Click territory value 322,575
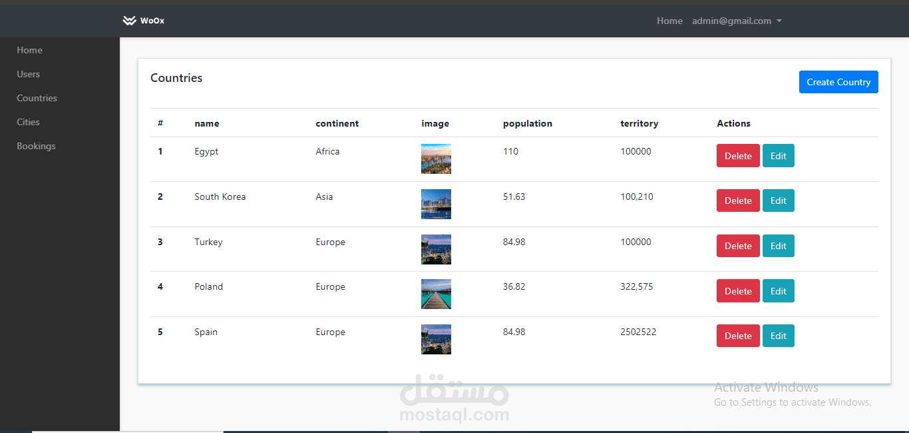 (637, 286)
